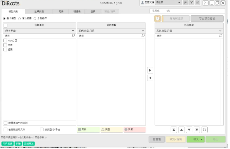
Task: Move selected parameter to top
Action: coord(174,130)
